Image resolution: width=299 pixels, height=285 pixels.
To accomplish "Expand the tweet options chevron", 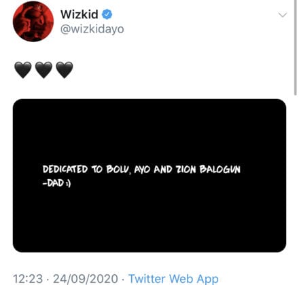I will coord(283,15).
